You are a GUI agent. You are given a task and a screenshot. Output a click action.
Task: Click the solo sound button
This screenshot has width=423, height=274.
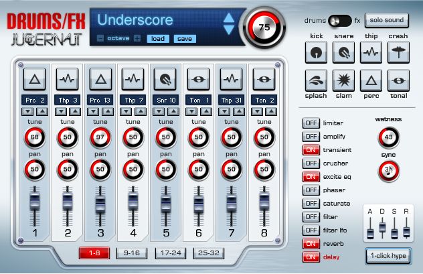click(x=387, y=21)
